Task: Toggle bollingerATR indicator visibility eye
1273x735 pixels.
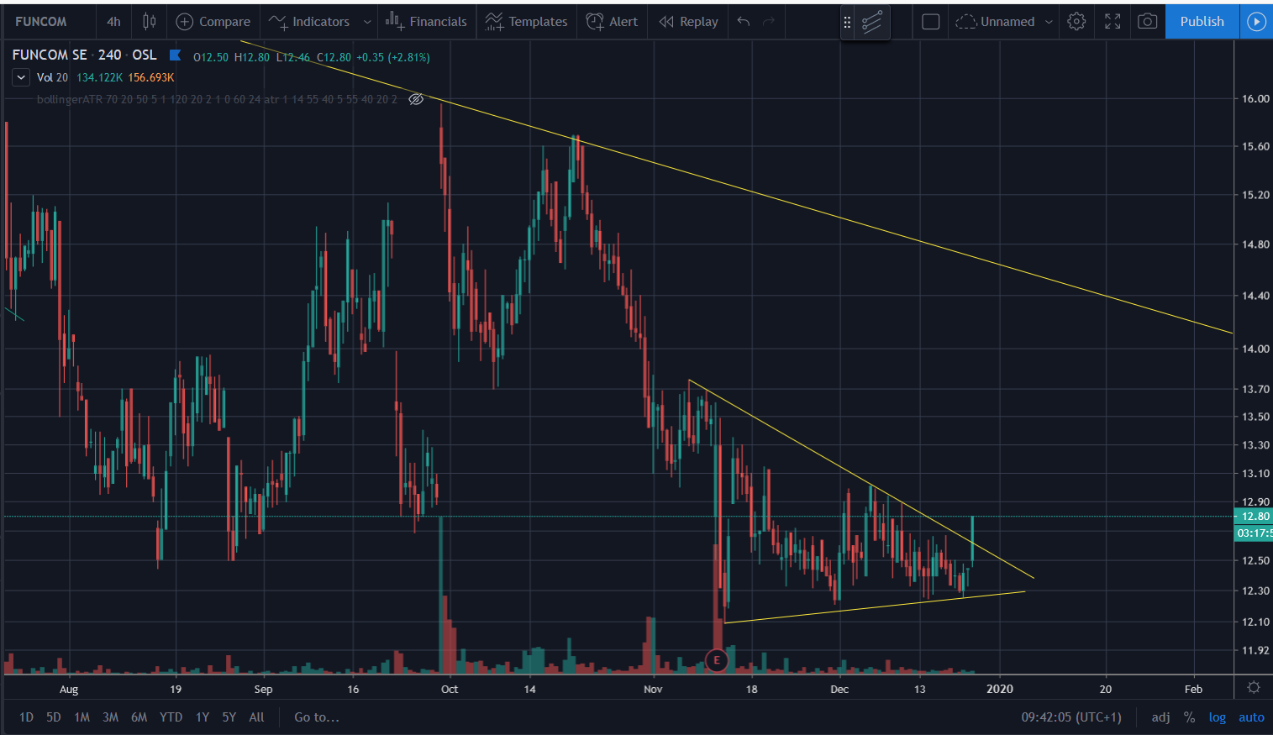Action: (416, 99)
